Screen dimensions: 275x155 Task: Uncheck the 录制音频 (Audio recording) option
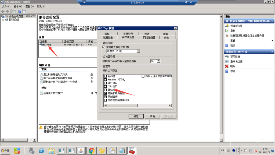pyautogui.click(x=106, y=97)
